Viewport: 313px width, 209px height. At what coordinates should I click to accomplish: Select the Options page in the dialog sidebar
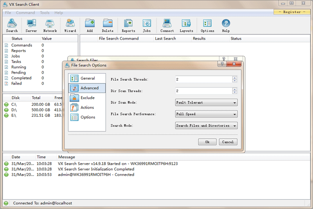[x=87, y=117]
